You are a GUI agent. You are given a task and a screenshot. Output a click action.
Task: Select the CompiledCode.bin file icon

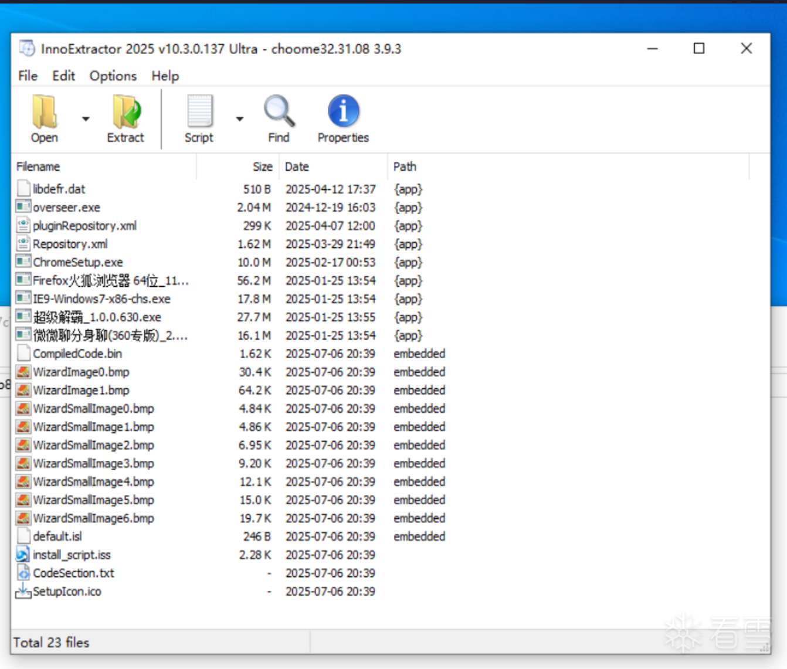(23, 353)
